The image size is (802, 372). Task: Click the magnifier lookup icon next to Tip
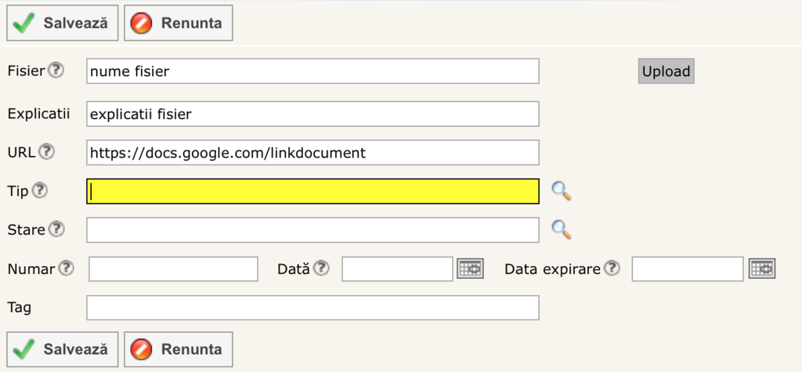pos(561,191)
